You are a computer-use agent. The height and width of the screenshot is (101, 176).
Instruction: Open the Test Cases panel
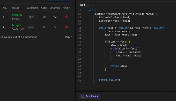[90, 96]
